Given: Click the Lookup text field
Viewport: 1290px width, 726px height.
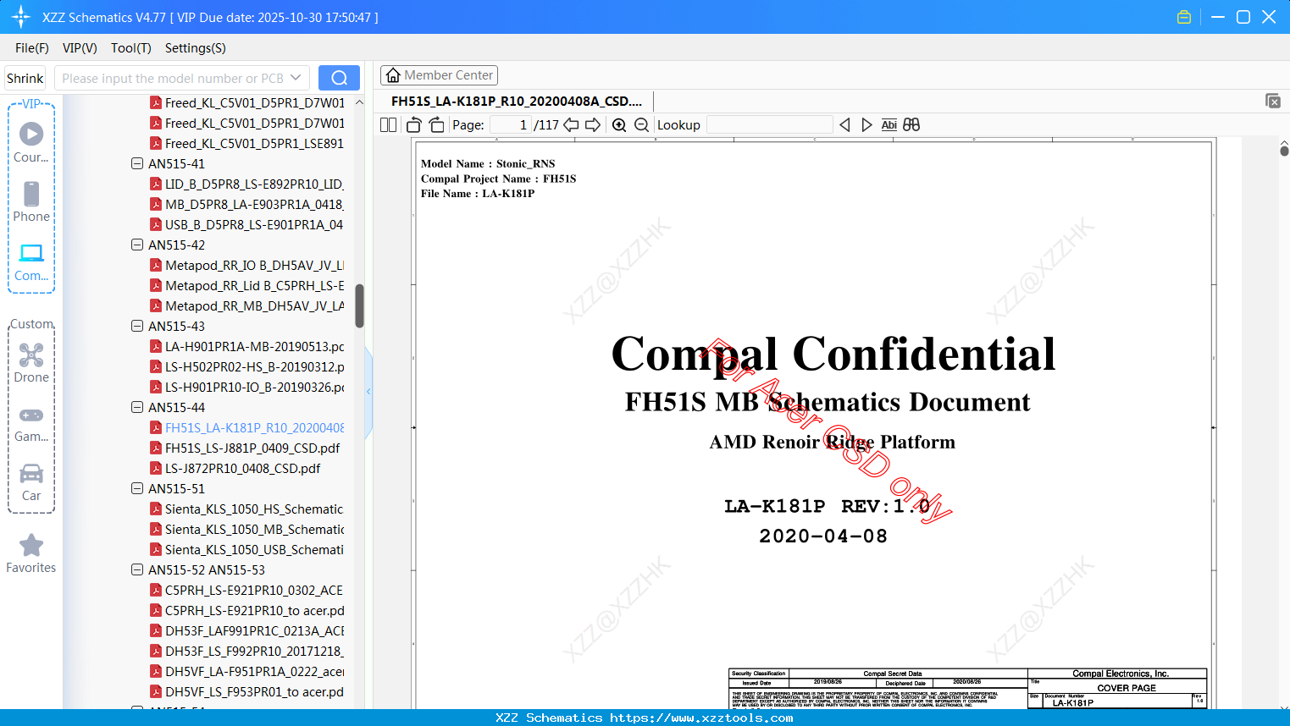Looking at the screenshot, I should pos(769,125).
